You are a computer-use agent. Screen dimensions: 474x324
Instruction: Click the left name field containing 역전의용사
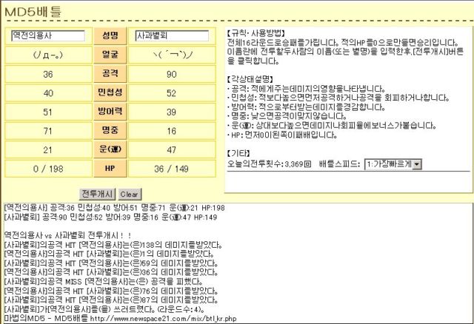[x=48, y=36]
